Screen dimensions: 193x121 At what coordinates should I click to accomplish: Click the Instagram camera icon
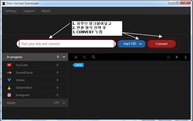[x=9, y=95]
